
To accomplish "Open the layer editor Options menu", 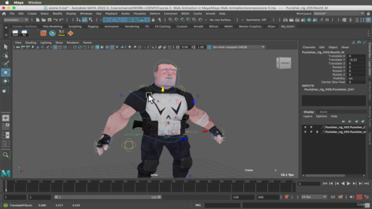I will pyautogui.click(x=321, y=116).
